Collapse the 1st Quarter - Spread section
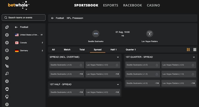199x107 pixels. 194,57
